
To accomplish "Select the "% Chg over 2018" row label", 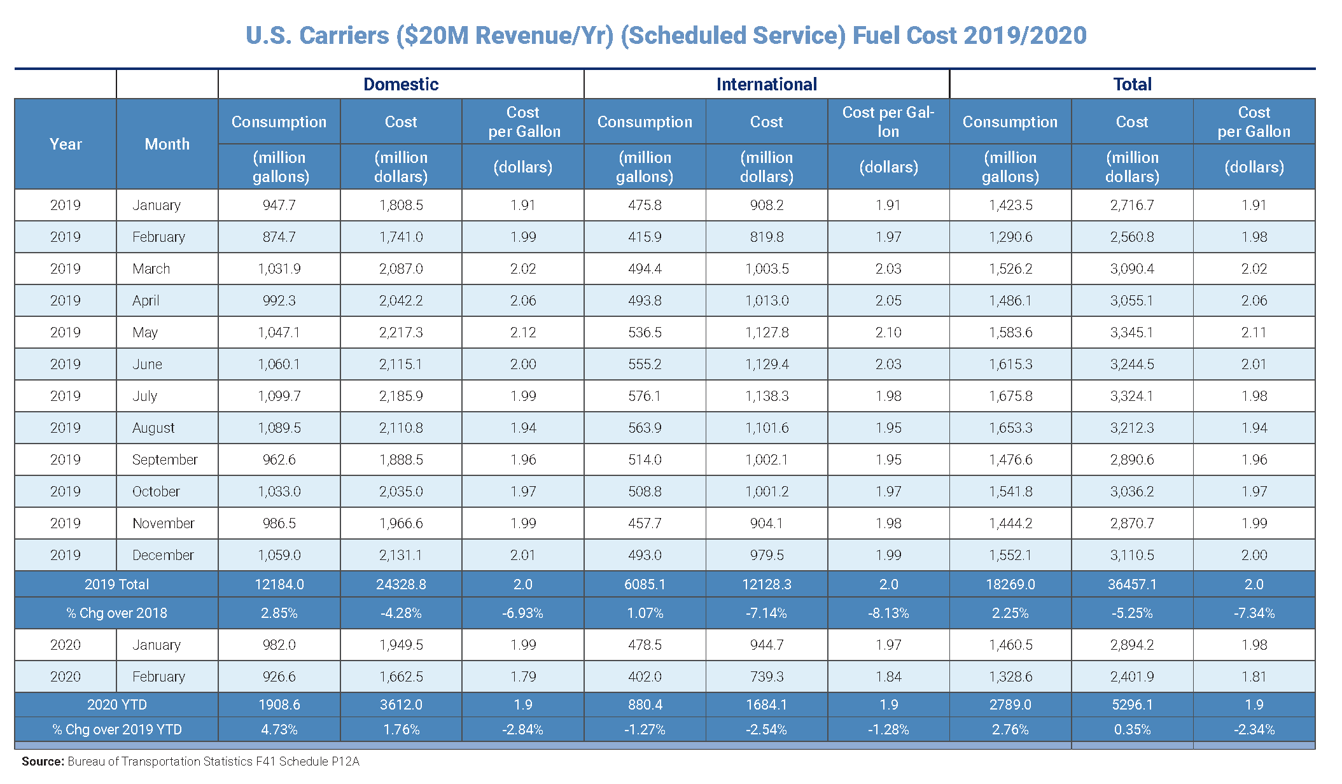I will [x=116, y=613].
